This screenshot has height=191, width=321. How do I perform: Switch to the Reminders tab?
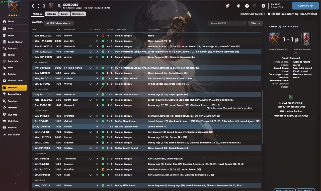tap(78, 14)
